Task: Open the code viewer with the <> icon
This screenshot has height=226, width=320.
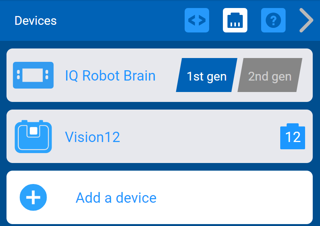Action: click(197, 20)
